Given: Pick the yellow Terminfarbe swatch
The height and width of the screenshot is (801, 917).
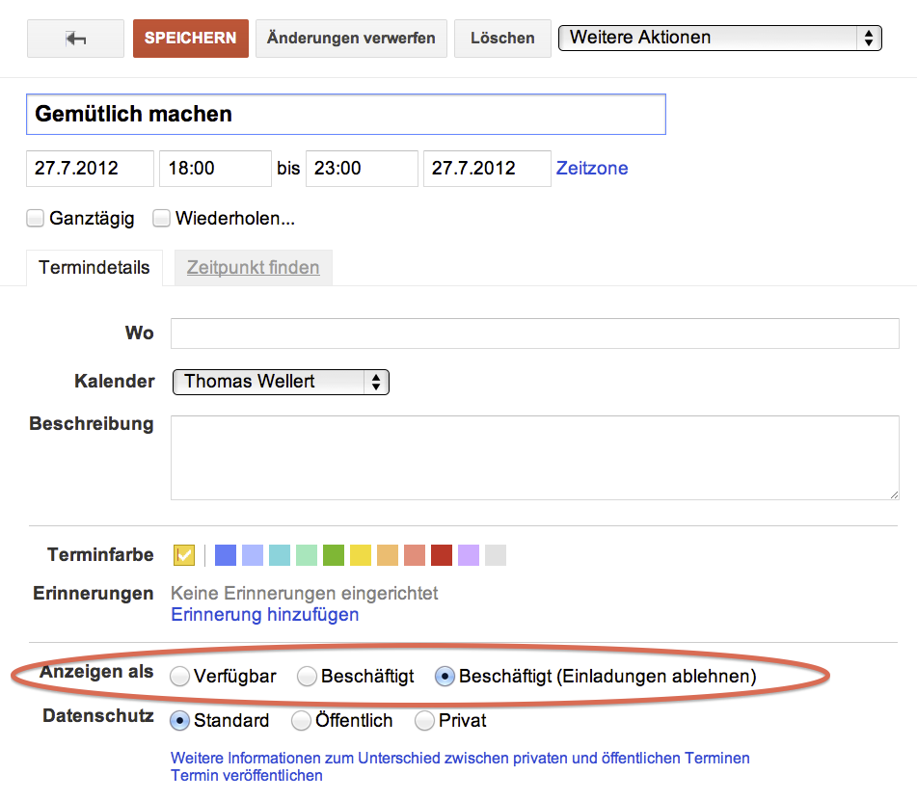Looking at the screenshot, I should pos(361,555).
